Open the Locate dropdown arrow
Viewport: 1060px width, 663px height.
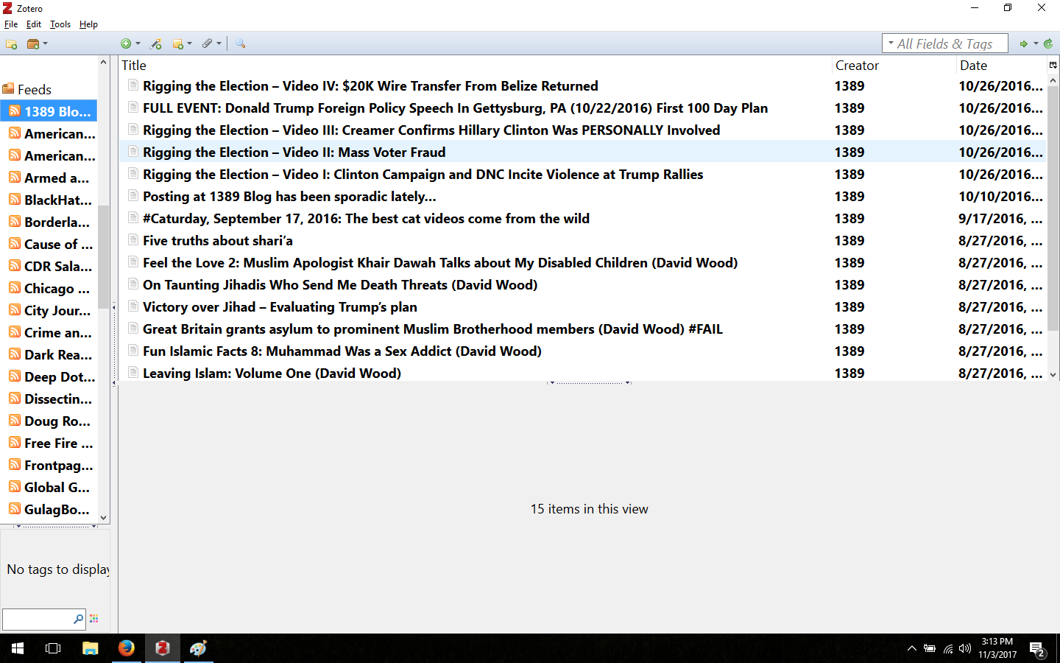coord(1036,44)
